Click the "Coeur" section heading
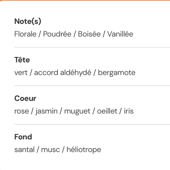The height and width of the screenshot is (170, 170). coord(25,98)
